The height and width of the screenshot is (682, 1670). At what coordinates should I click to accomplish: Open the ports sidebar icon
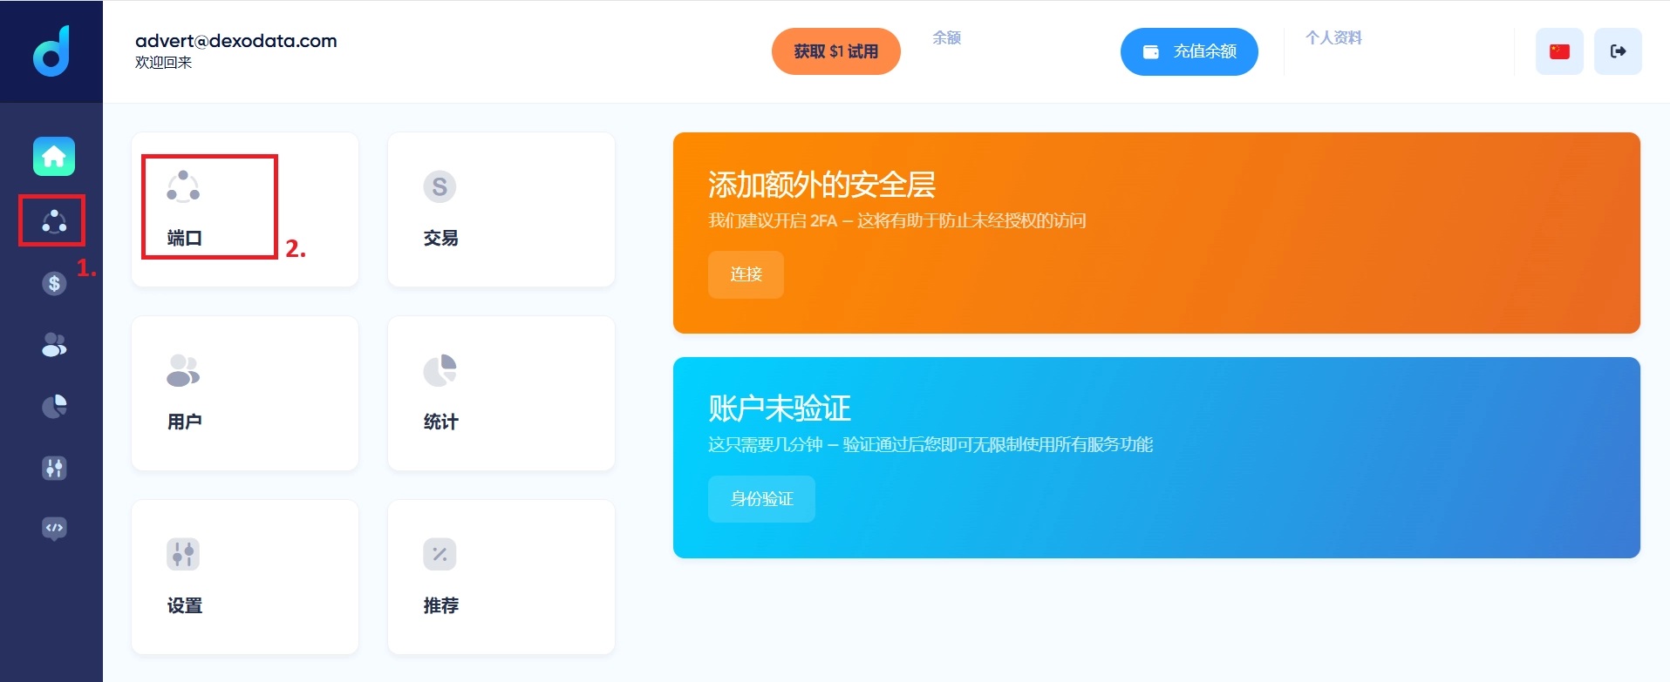click(x=54, y=221)
